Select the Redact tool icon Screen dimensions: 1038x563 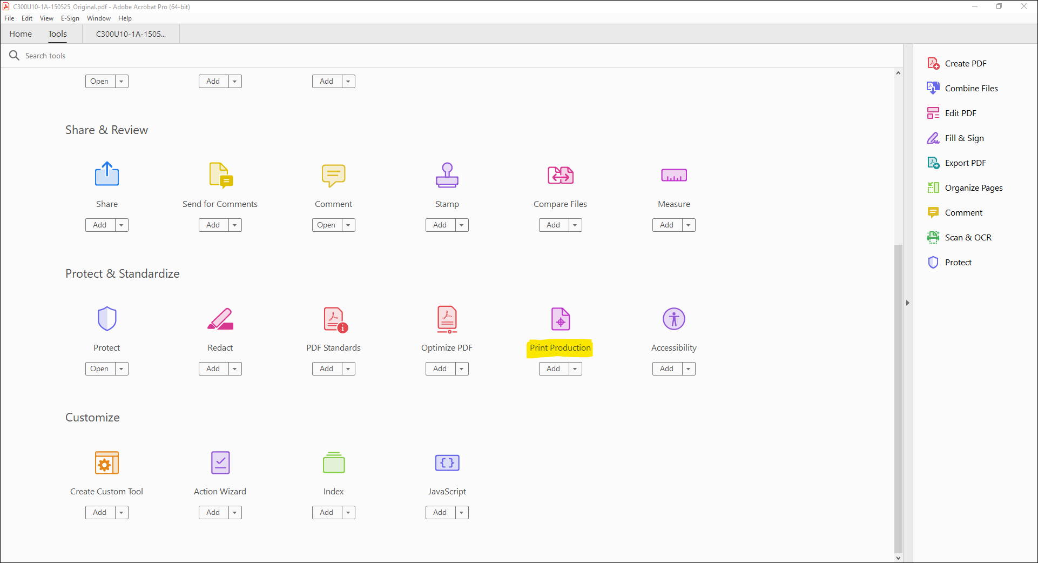coord(220,319)
